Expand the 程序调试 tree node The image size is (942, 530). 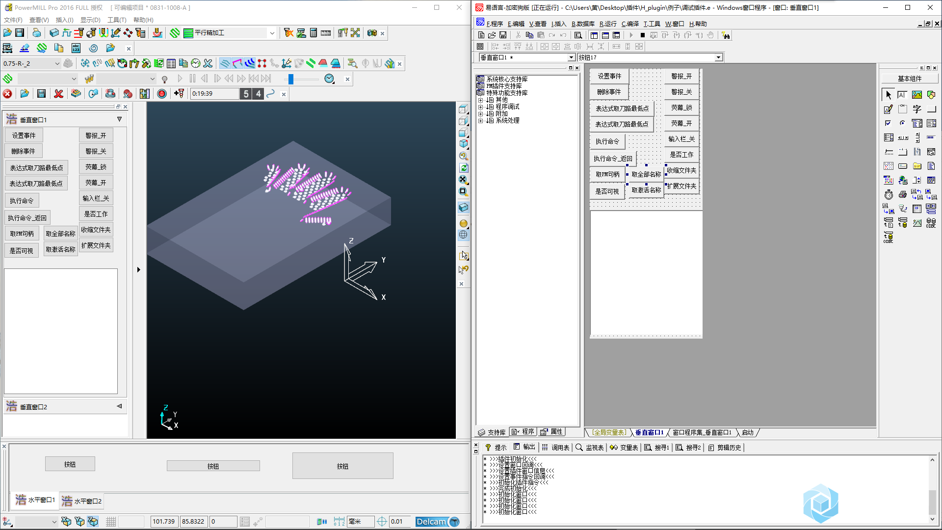(x=481, y=106)
